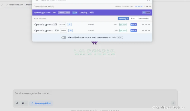This screenshot has height=111, width=190.
Task: Click the Context badge on loaded model
Action: 64,13
